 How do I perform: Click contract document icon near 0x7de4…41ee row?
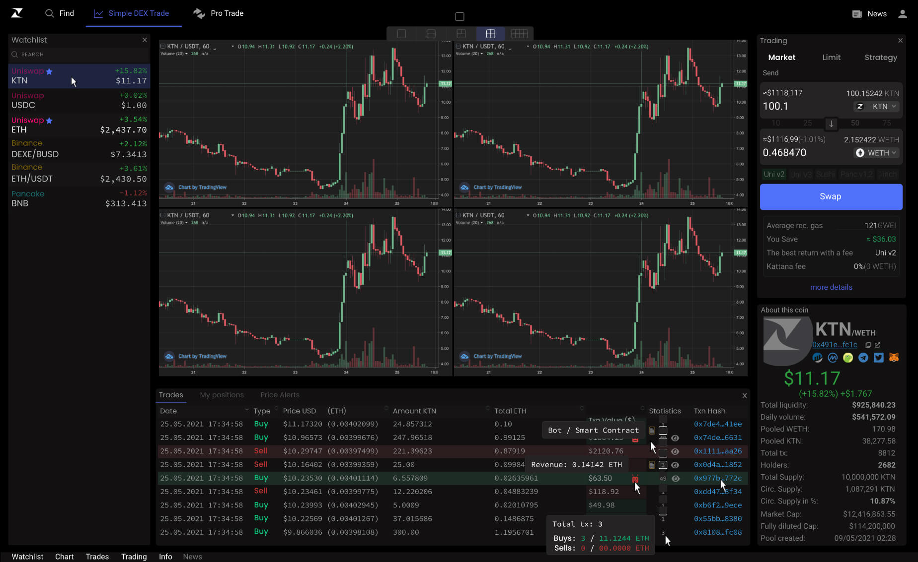(652, 431)
